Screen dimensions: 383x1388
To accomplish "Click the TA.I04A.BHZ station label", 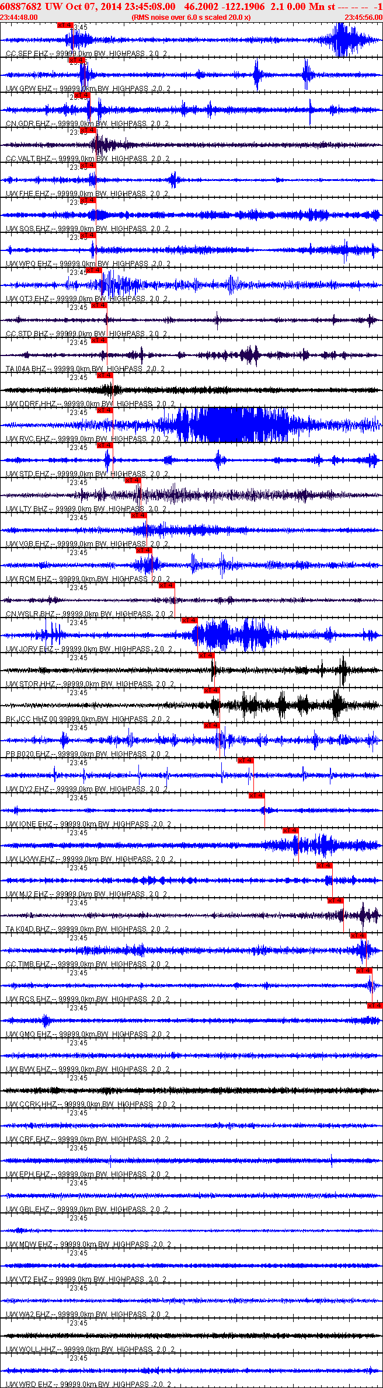I will click(x=85, y=369).
